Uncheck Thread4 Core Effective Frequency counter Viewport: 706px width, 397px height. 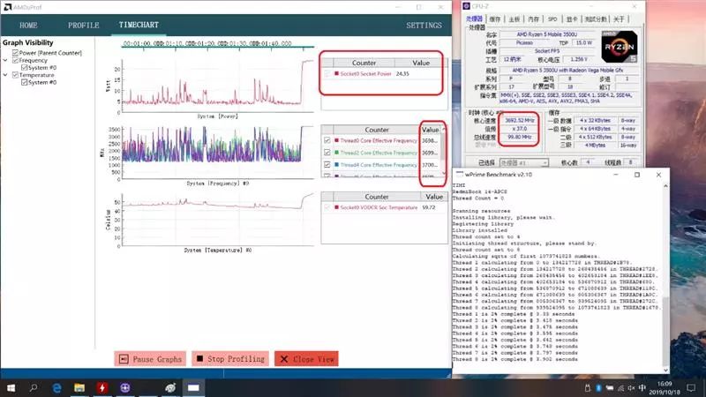point(327,165)
